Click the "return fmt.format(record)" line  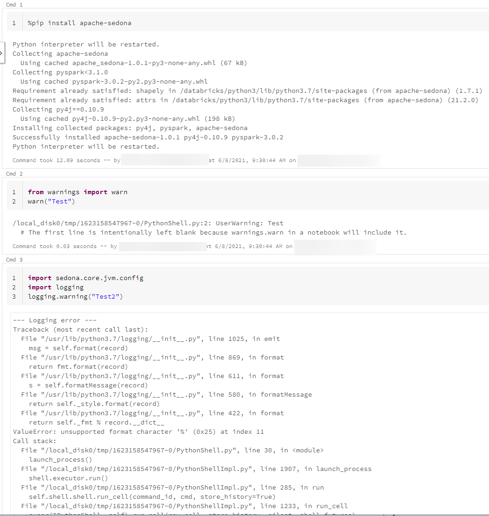pos(79,366)
